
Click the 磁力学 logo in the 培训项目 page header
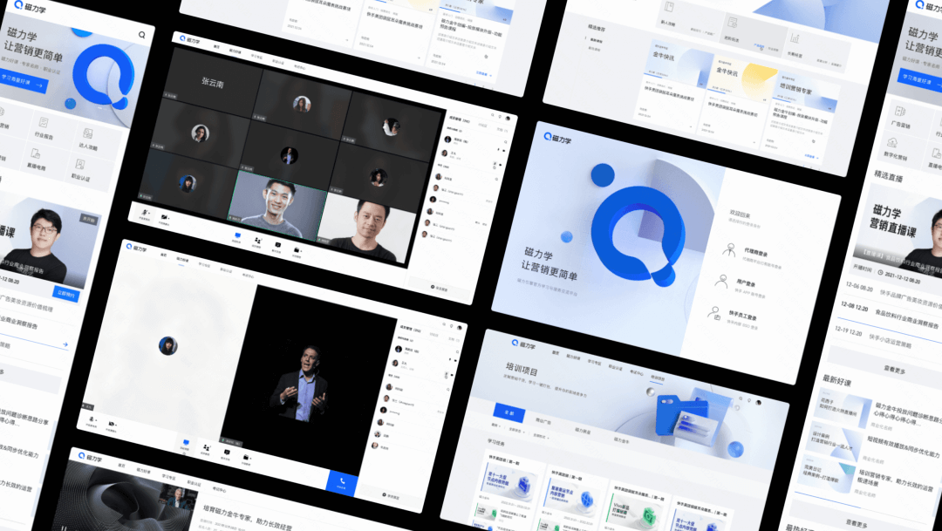[524, 344]
